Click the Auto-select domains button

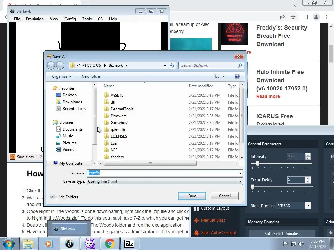pos(281,234)
